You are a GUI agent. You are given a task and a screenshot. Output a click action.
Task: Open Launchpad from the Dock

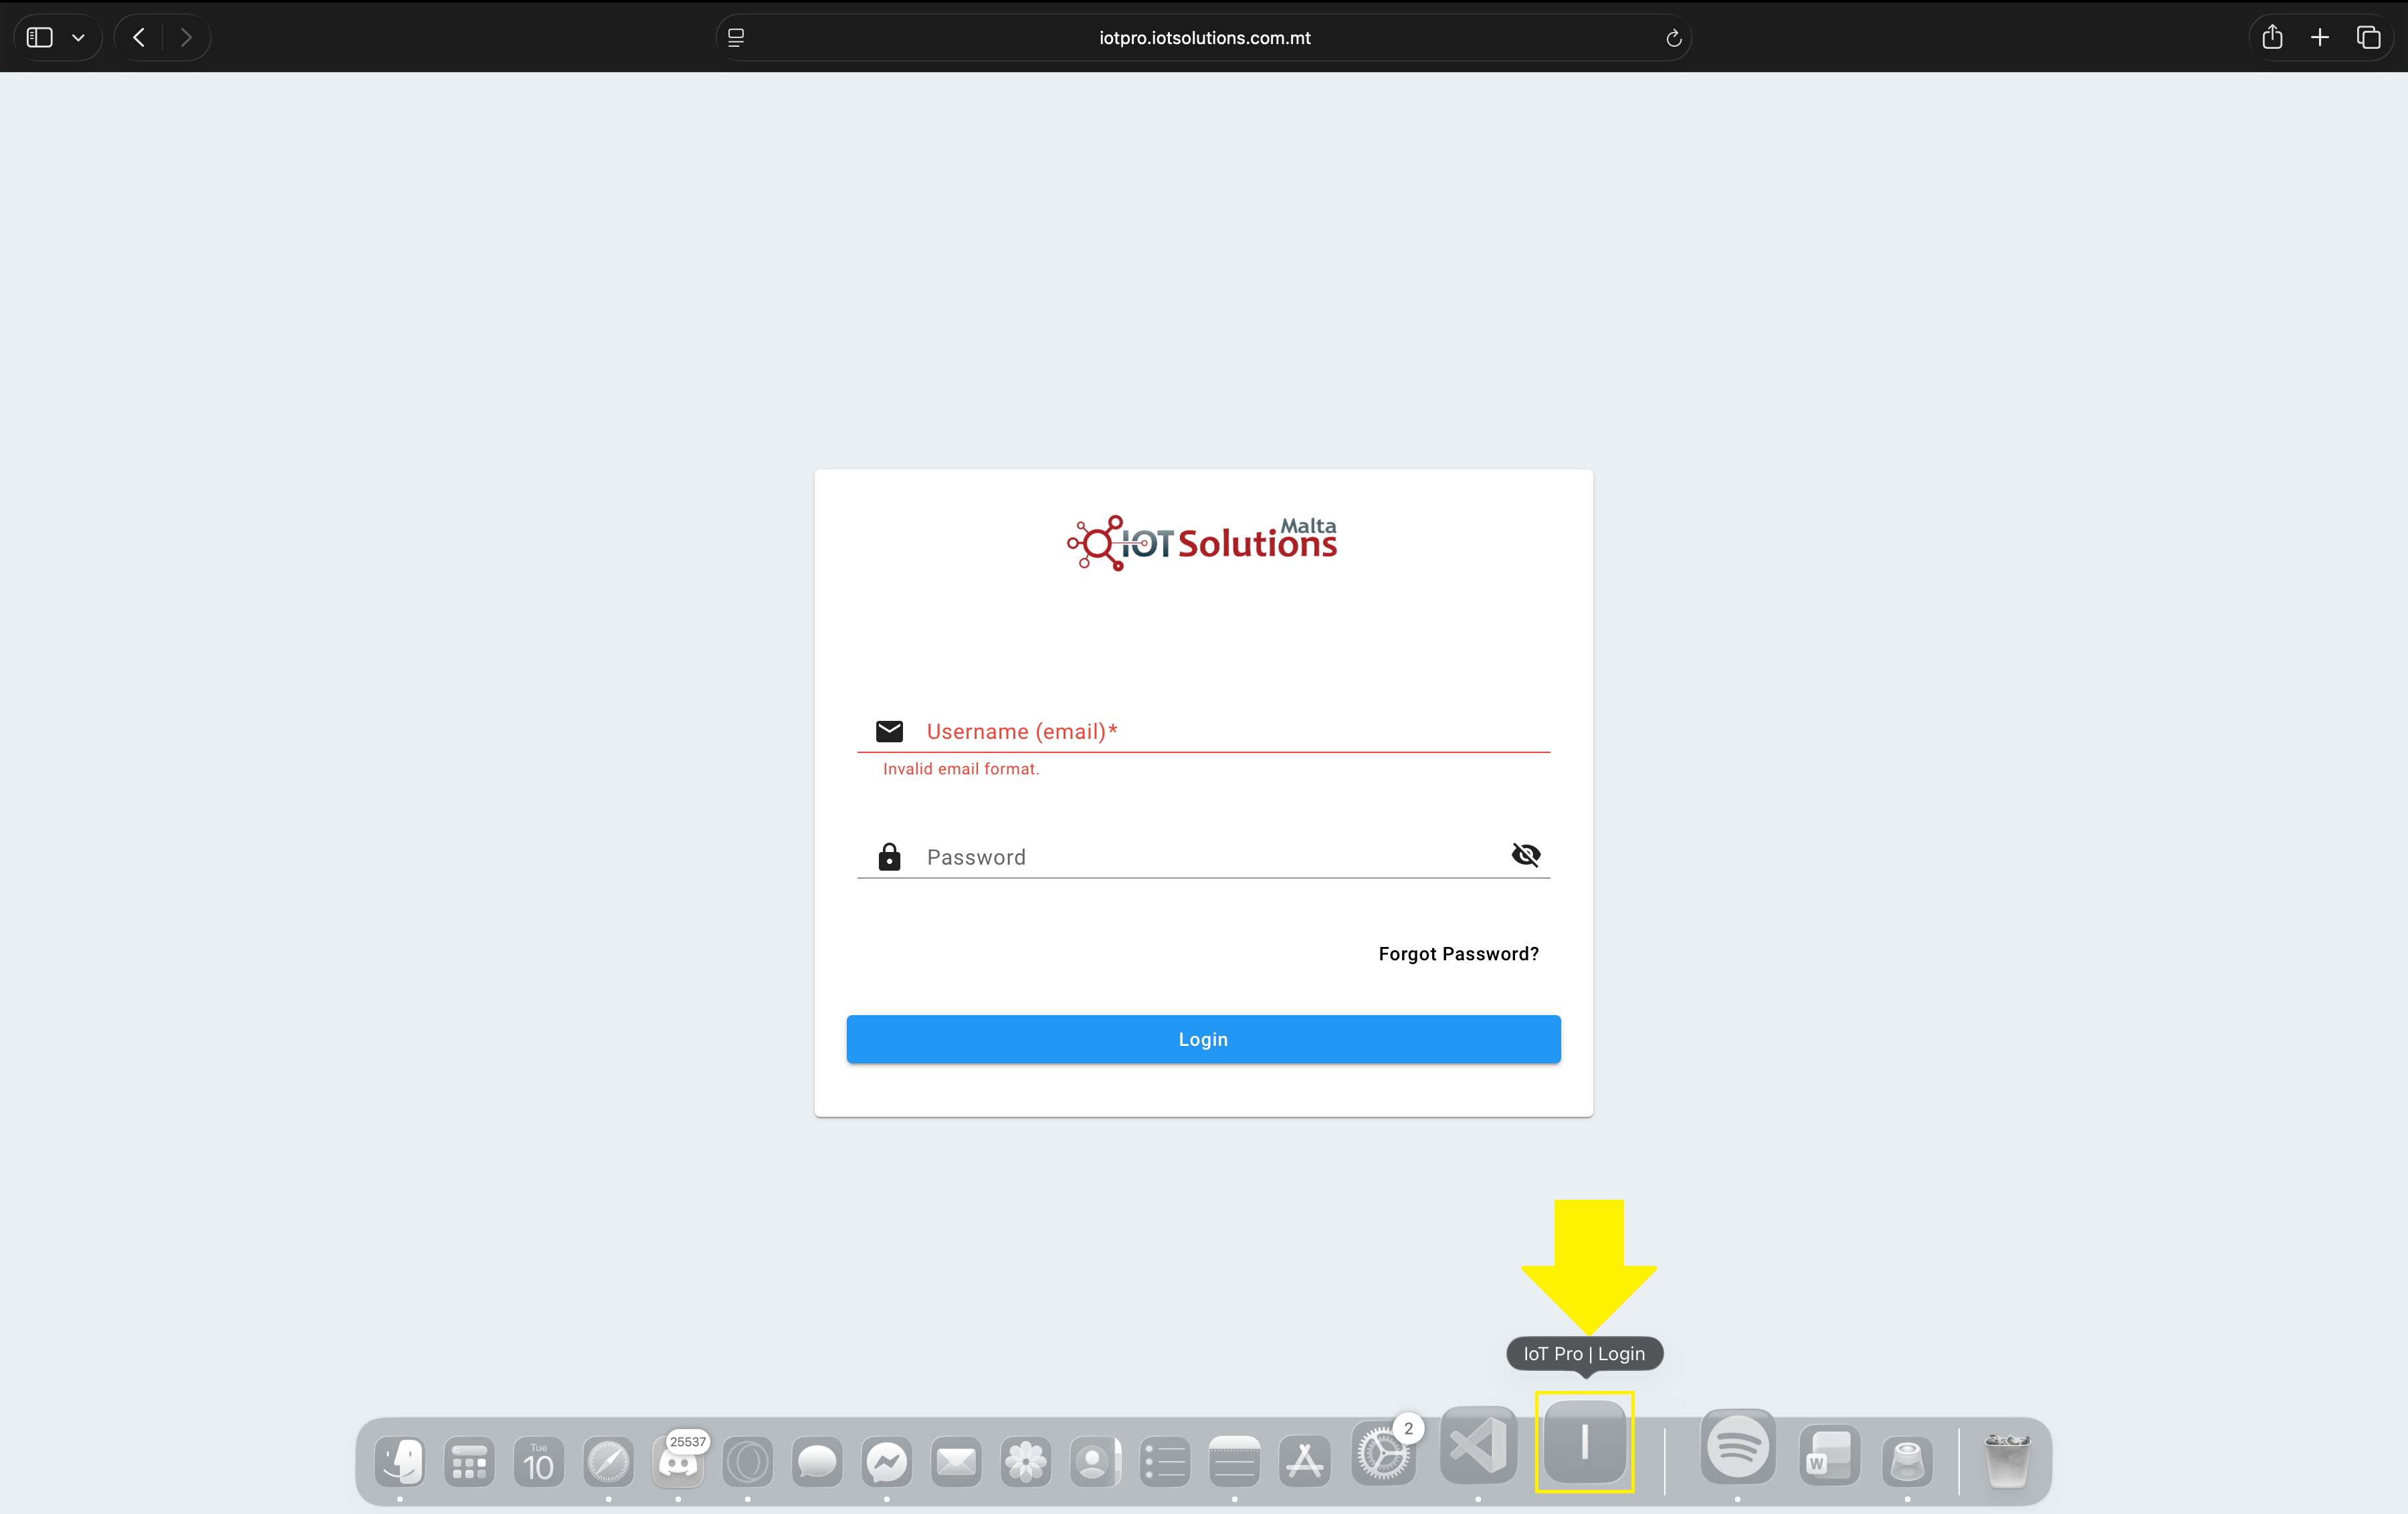[x=469, y=1462]
